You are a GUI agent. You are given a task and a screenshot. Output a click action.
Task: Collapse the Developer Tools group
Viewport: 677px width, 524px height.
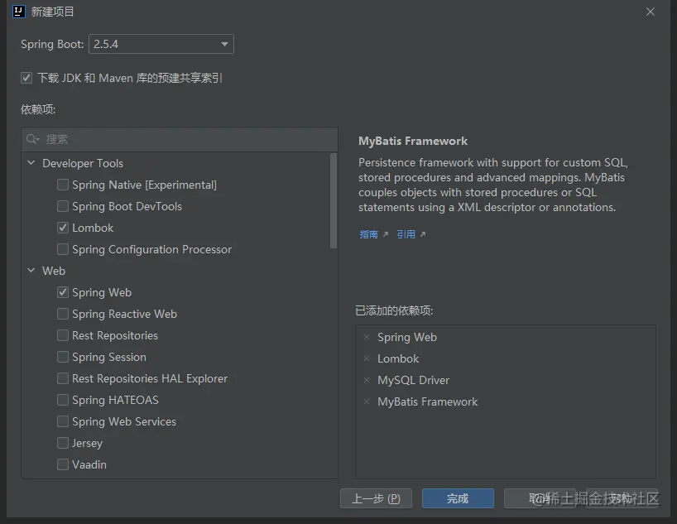tap(31, 163)
